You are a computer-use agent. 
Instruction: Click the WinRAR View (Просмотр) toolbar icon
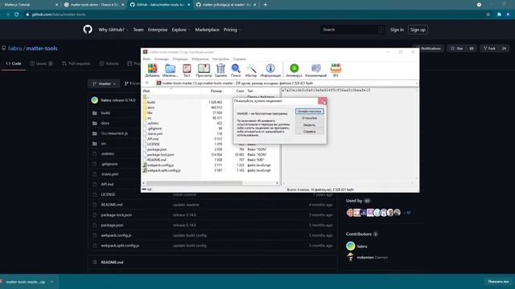pos(204,71)
